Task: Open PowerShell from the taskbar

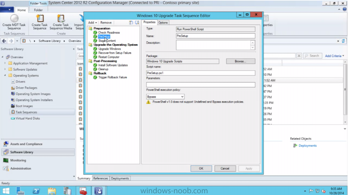Action: (36, 191)
